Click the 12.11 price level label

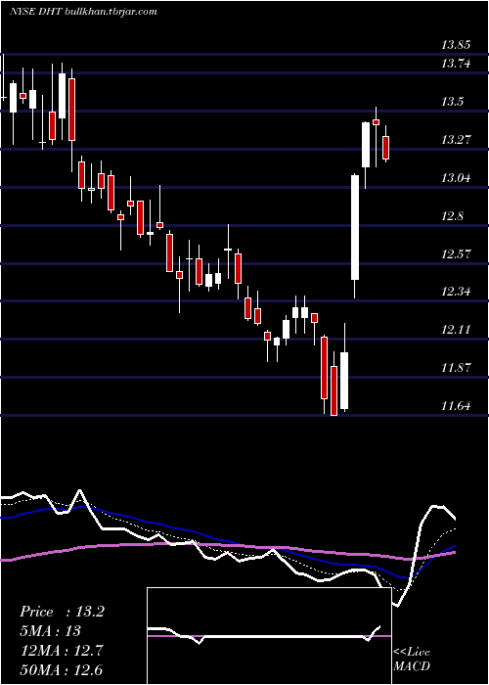[455, 330]
